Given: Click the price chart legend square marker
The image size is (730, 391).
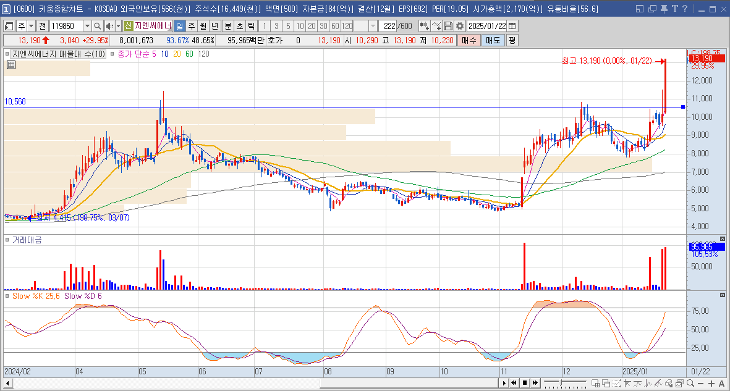Looking at the screenshot, I should tap(7, 54).
